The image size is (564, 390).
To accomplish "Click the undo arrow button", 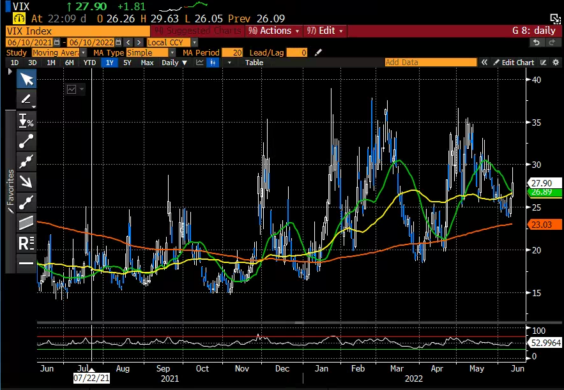I will click(x=537, y=42).
